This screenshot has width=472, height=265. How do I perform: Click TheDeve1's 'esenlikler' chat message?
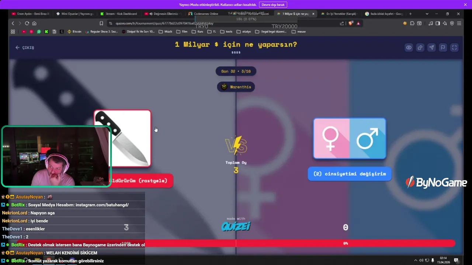pos(24,229)
